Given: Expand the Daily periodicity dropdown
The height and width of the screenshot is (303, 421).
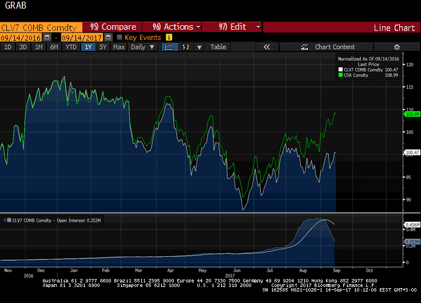Looking at the screenshot, I should click(142, 47).
